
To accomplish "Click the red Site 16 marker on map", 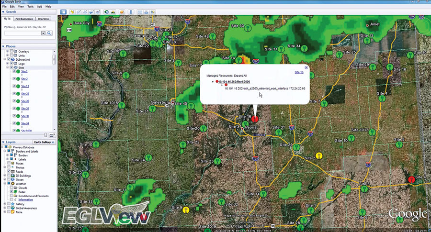I will tap(255, 118).
